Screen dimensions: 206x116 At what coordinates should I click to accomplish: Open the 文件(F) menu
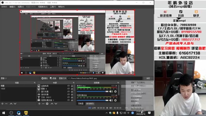(4, 7)
